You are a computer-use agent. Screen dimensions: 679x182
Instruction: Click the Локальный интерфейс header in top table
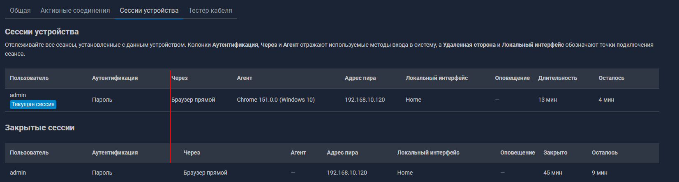click(x=436, y=78)
